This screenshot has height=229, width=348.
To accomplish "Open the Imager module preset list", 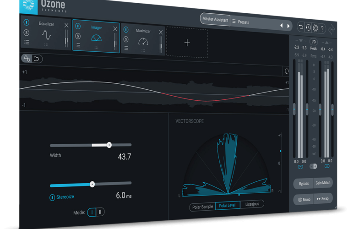I will coord(78,45).
